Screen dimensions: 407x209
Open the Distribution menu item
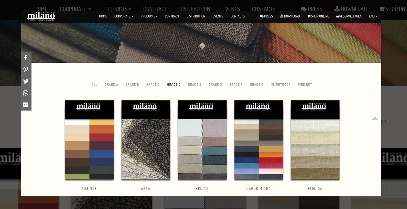pyautogui.click(x=196, y=16)
